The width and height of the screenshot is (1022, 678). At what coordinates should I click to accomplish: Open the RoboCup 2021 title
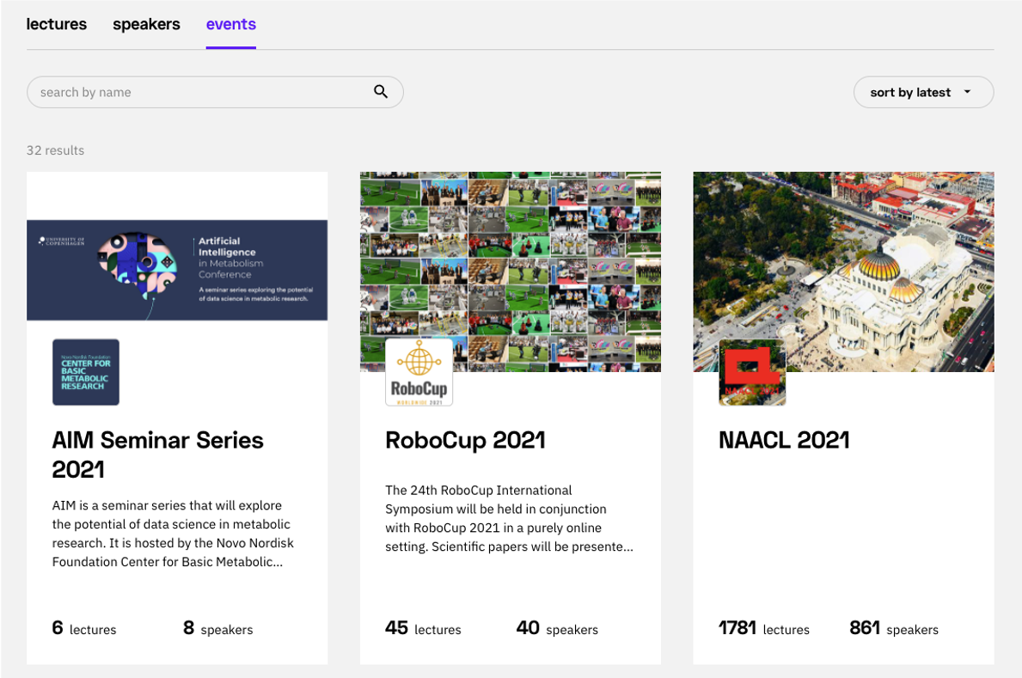click(465, 440)
